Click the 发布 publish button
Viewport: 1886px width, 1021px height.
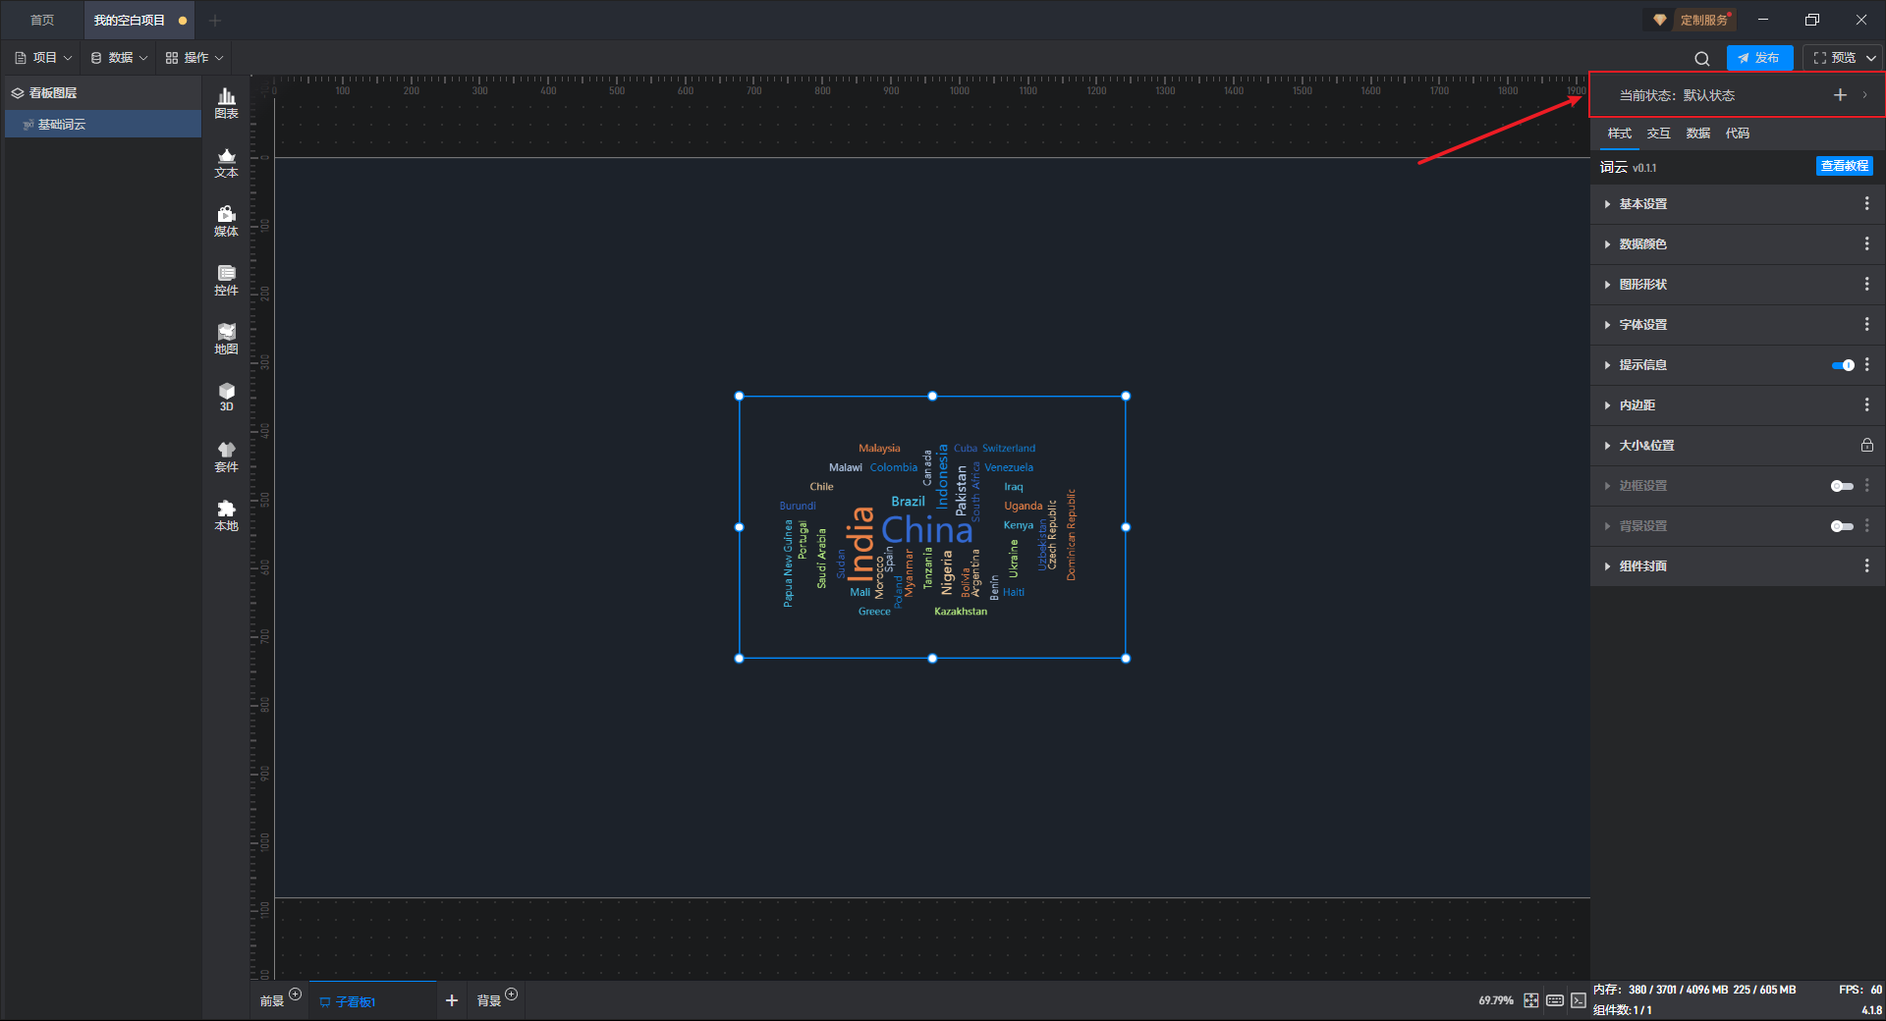coord(1759,58)
